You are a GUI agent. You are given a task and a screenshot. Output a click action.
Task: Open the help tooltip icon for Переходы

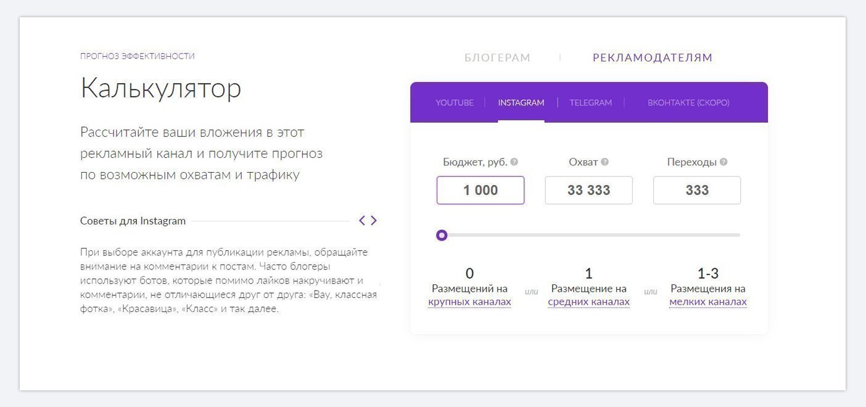724,162
